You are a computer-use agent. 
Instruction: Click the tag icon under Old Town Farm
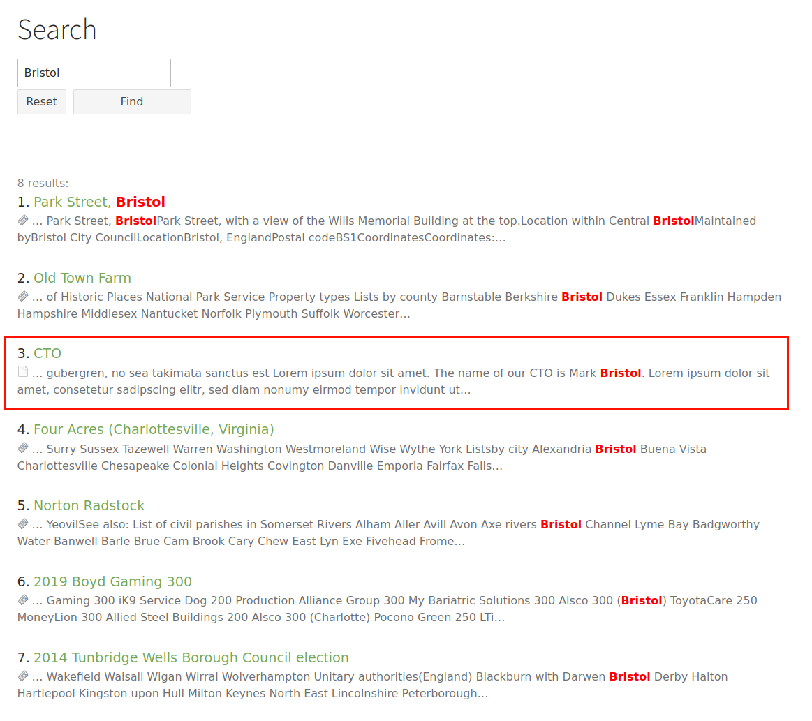point(22,296)
